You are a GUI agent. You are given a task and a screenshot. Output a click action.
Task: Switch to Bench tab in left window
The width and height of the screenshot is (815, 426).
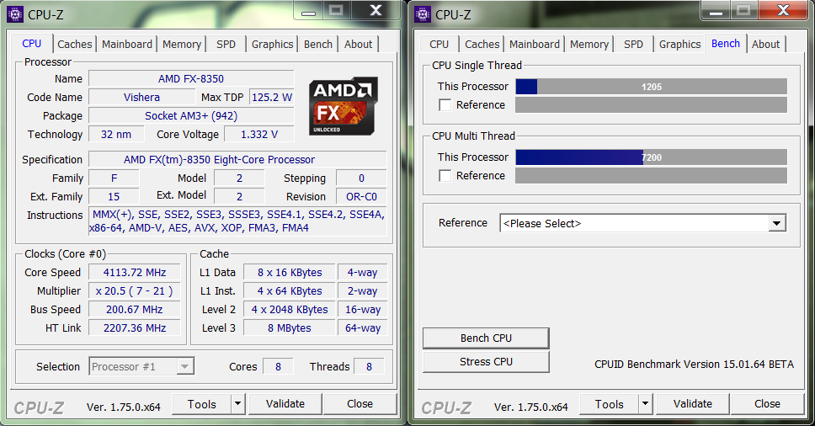pyautogui.click(x=318, y=44)
